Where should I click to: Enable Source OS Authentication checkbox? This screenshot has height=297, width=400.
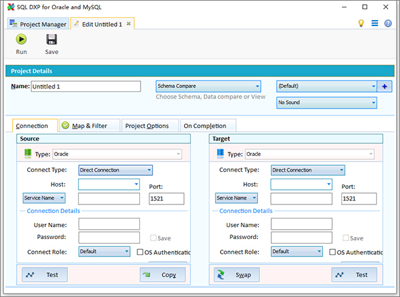click(141, 252)
